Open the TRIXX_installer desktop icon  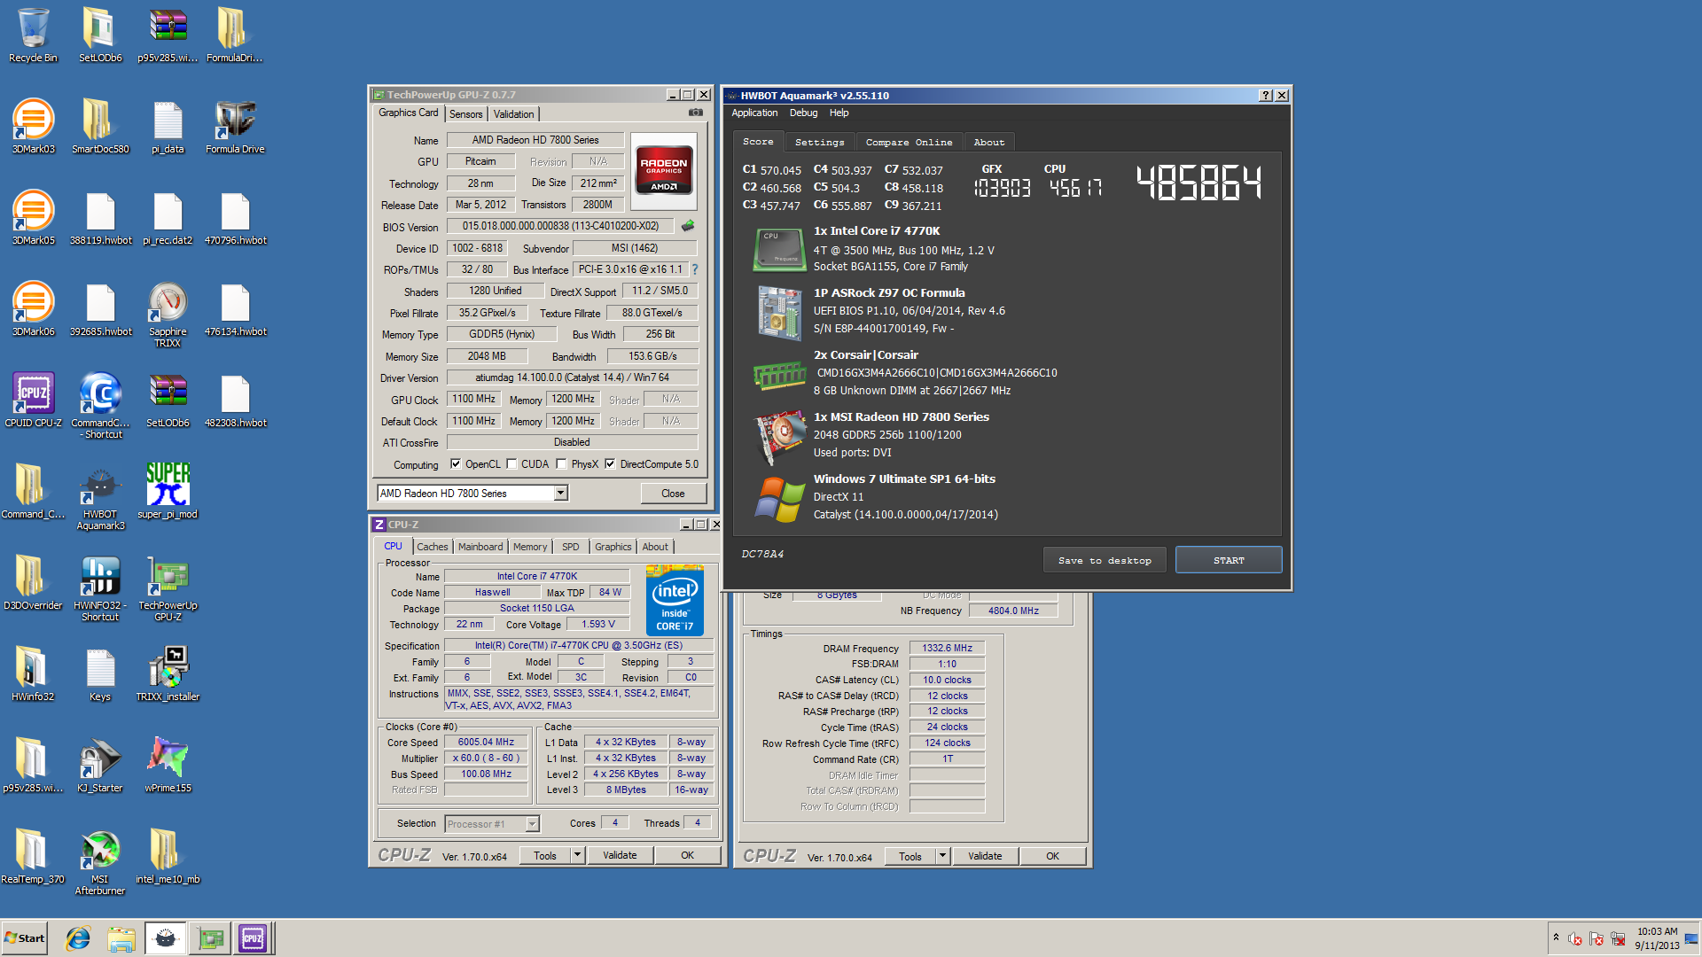click(x=168, y=674)
